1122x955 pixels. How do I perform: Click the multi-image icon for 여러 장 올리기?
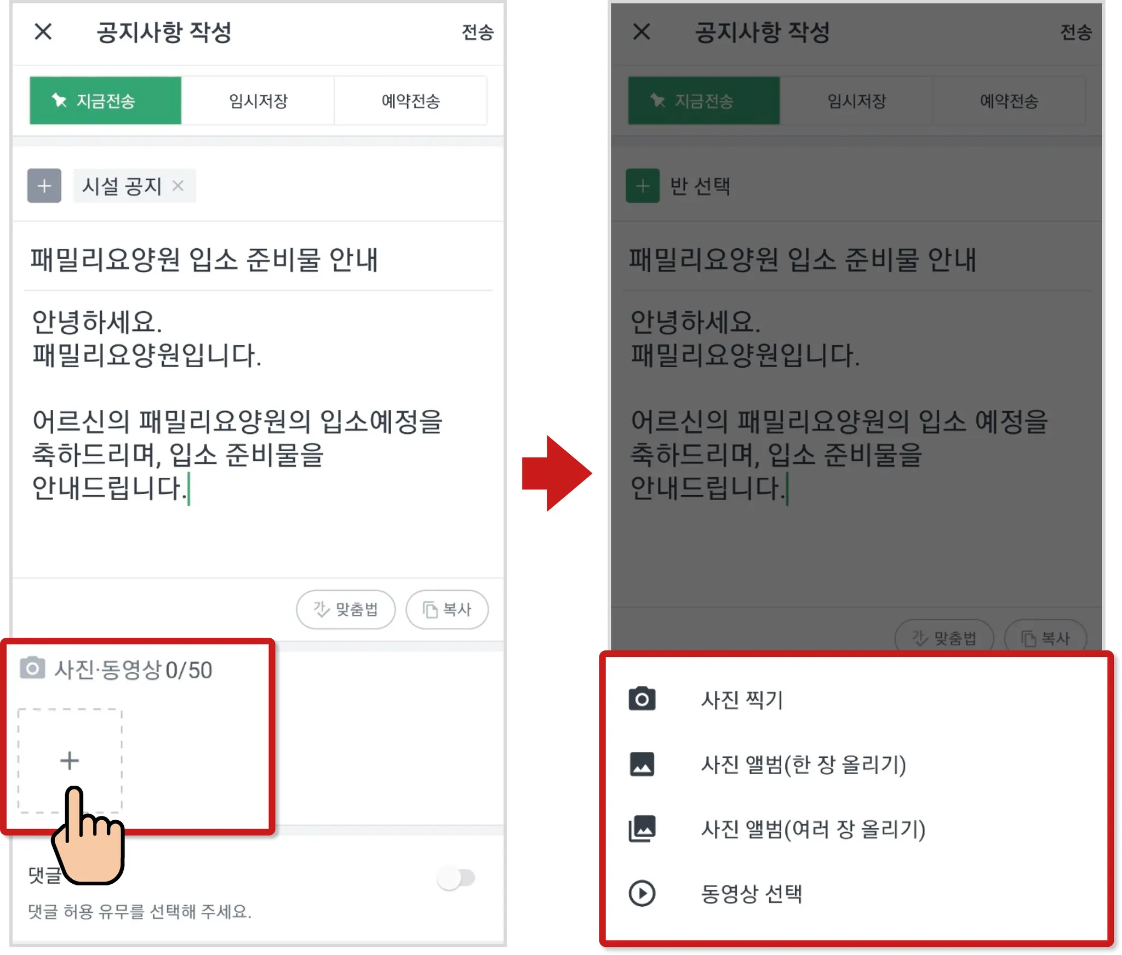tap(642, 828)
